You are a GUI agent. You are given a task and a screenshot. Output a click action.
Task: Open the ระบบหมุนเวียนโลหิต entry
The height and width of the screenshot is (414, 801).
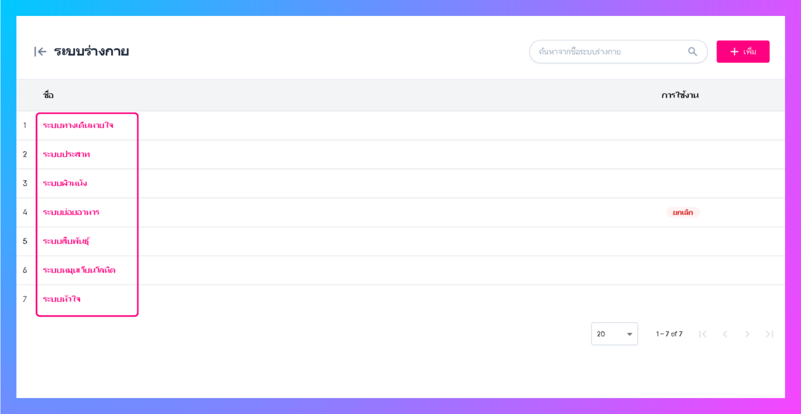point(79,270)
